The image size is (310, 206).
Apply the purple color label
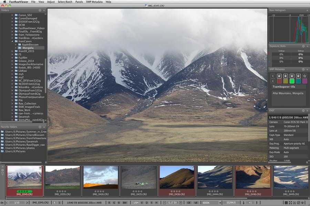[x=305, y=81]
